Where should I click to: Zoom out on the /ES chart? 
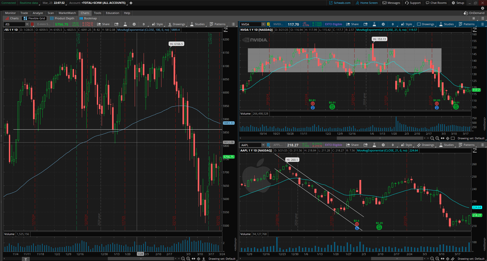click(183, 259)
